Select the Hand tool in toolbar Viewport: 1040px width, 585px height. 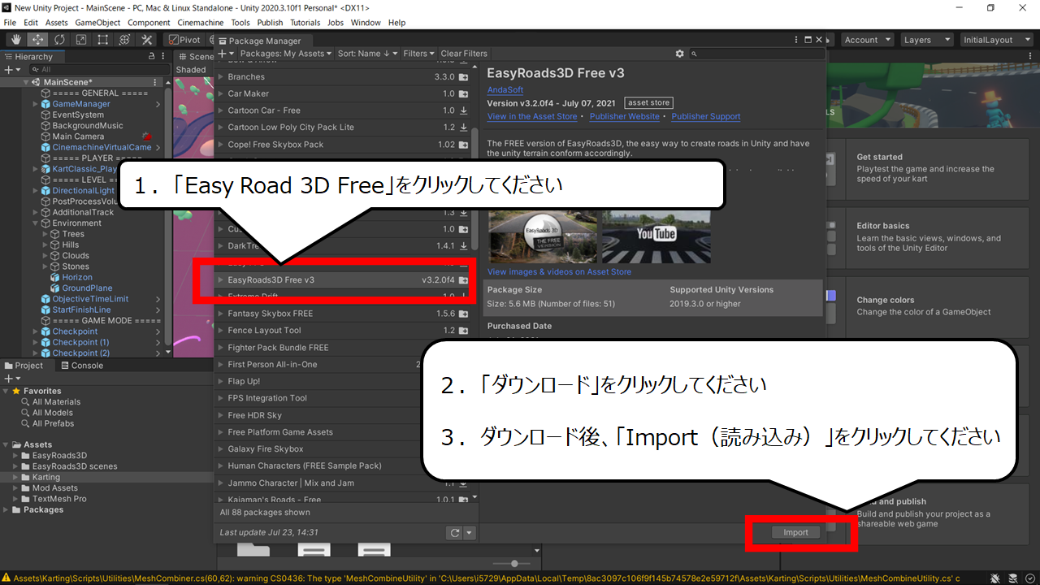click(15, 39)
